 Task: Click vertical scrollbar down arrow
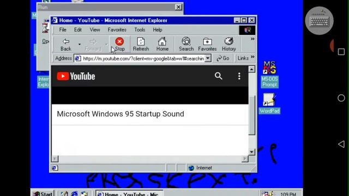(252, 152)
